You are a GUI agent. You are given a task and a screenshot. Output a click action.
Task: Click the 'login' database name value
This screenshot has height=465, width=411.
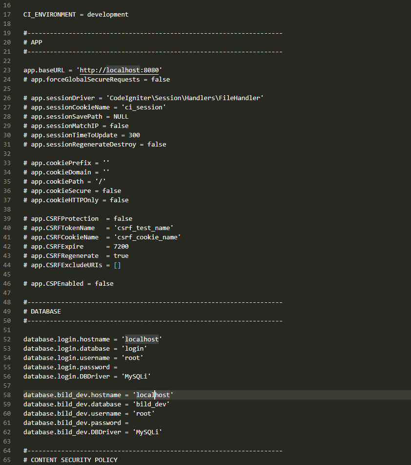134,348
